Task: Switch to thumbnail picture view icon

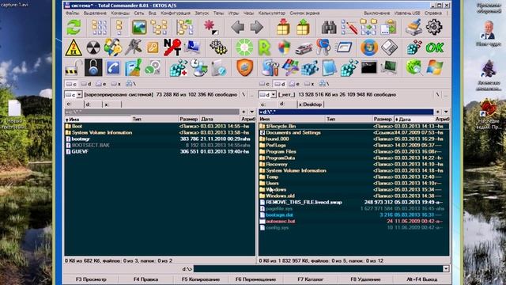Action: click(139, 27)
